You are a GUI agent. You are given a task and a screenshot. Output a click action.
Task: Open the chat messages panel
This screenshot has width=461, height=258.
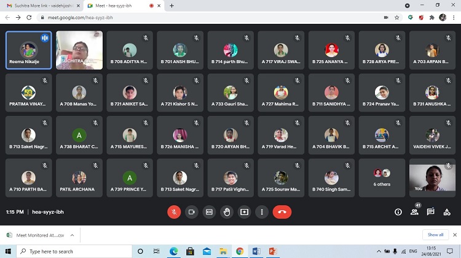pyautogui.click(x=430, y=212)
